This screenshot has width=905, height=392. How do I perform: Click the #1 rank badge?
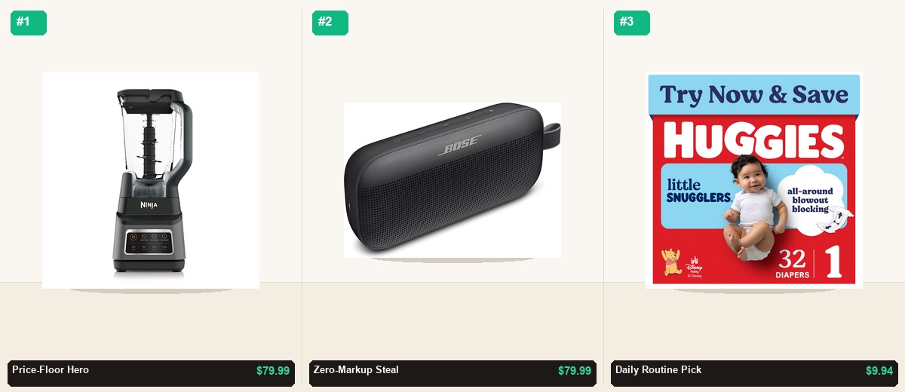[29, 23]
